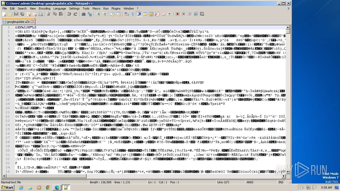Open the ? help menu

pyautogui.click(x=138, y=8)
